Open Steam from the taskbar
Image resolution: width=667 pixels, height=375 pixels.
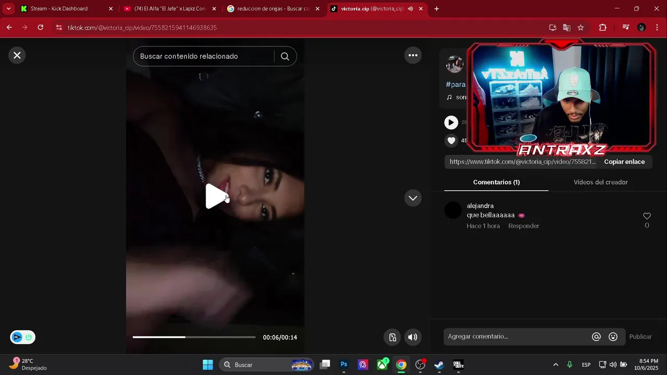pyautogui.click(x=439, y=365)
